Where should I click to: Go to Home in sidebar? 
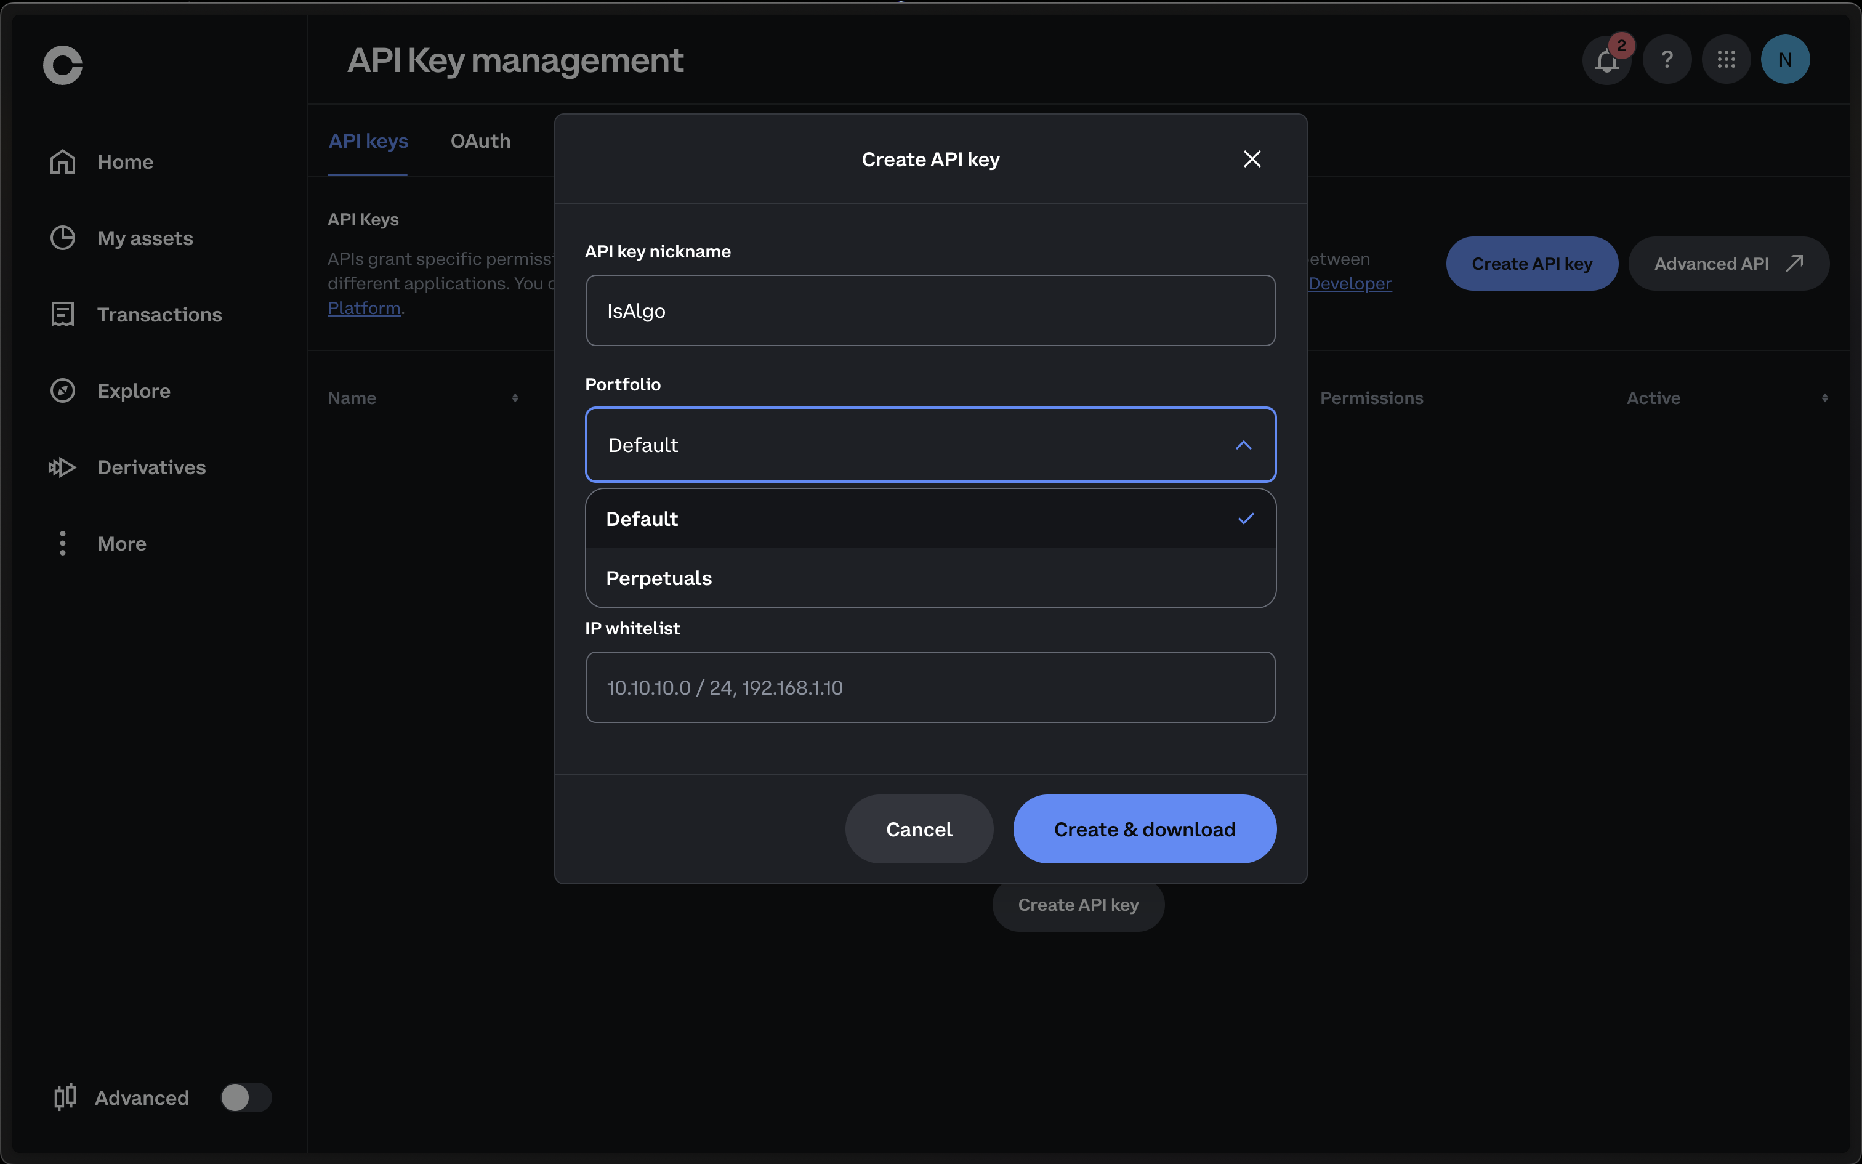[x=126, y=161]
